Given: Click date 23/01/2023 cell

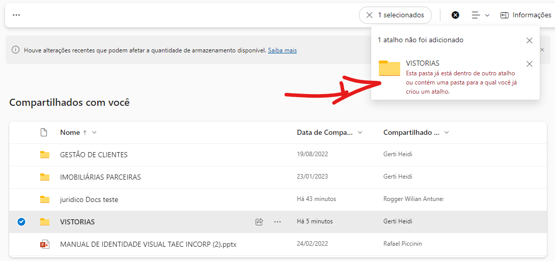Looking at the screenshot, I should point(313,177).
